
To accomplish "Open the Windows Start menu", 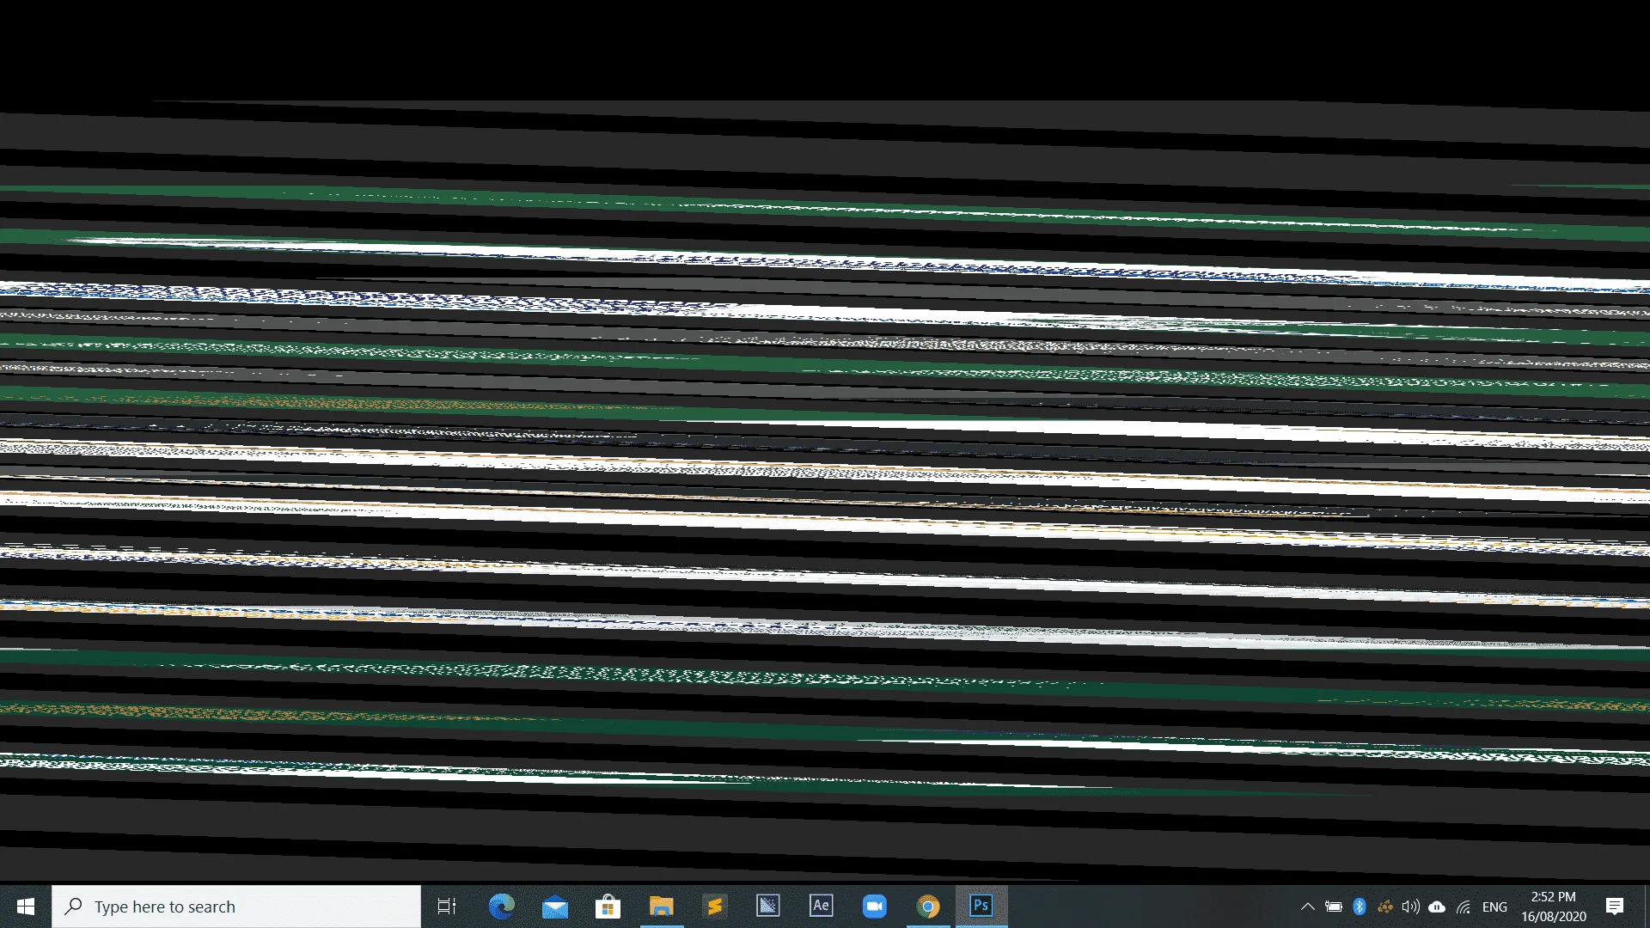I will click(26, 907).
